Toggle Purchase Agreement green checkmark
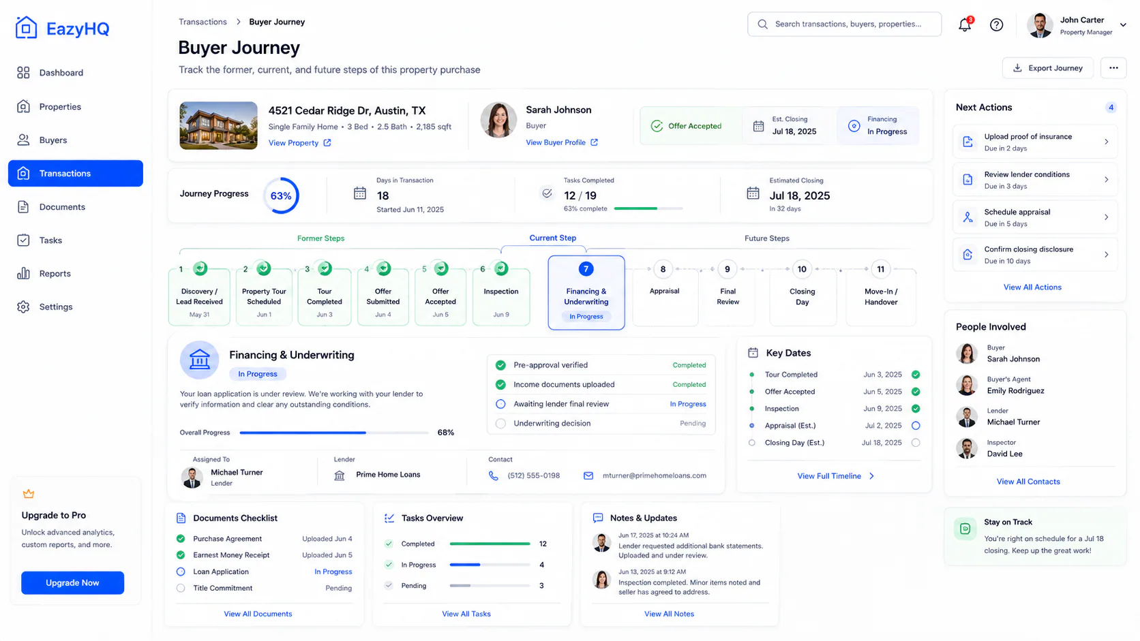This screenshot has height=641, width=1140. coord(181,539)
